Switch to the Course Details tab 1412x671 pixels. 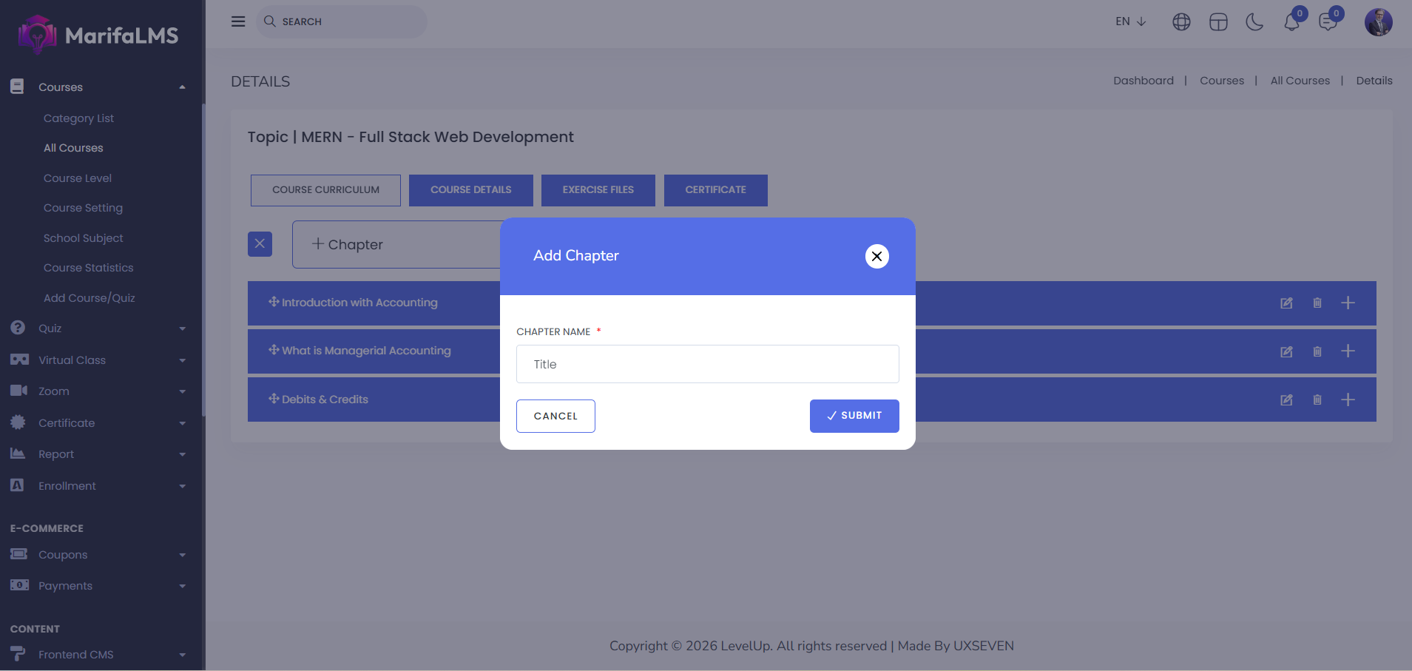point(470,190)
